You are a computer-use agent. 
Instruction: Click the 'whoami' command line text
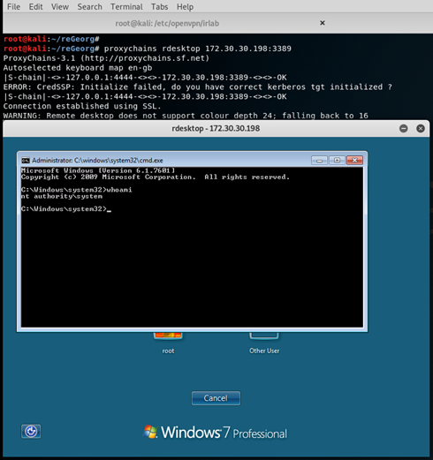click(77, 190)
